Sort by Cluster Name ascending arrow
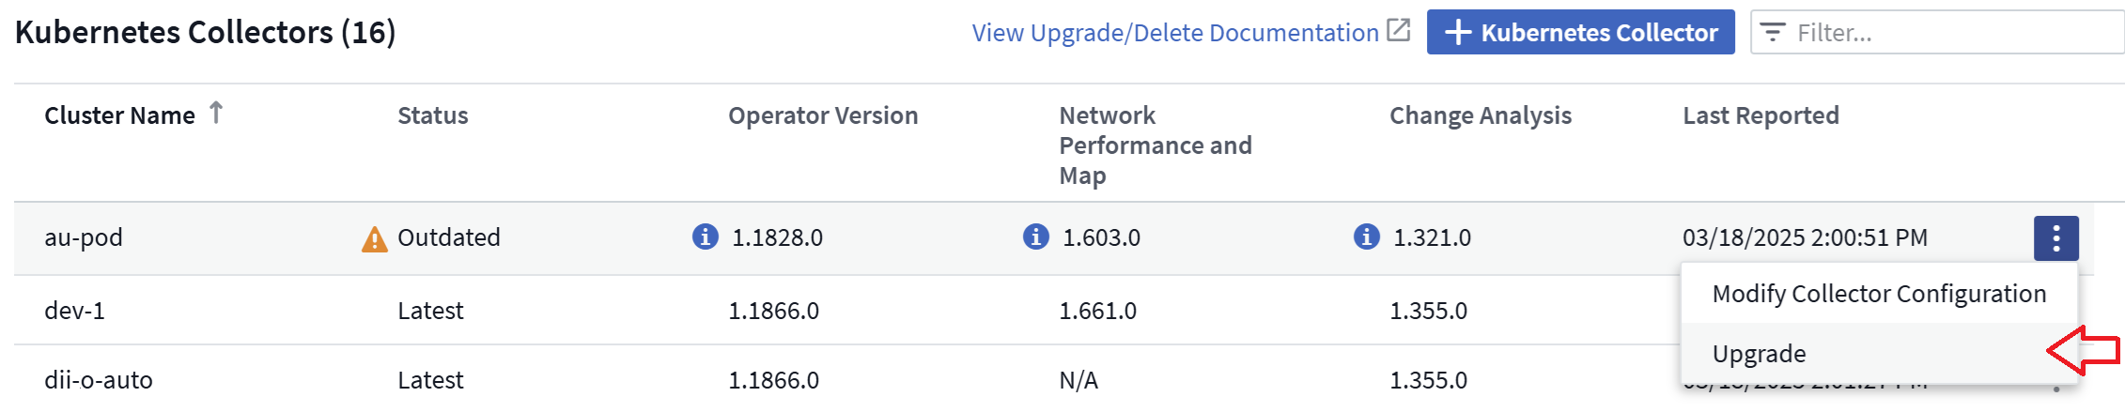 [216, 114]
